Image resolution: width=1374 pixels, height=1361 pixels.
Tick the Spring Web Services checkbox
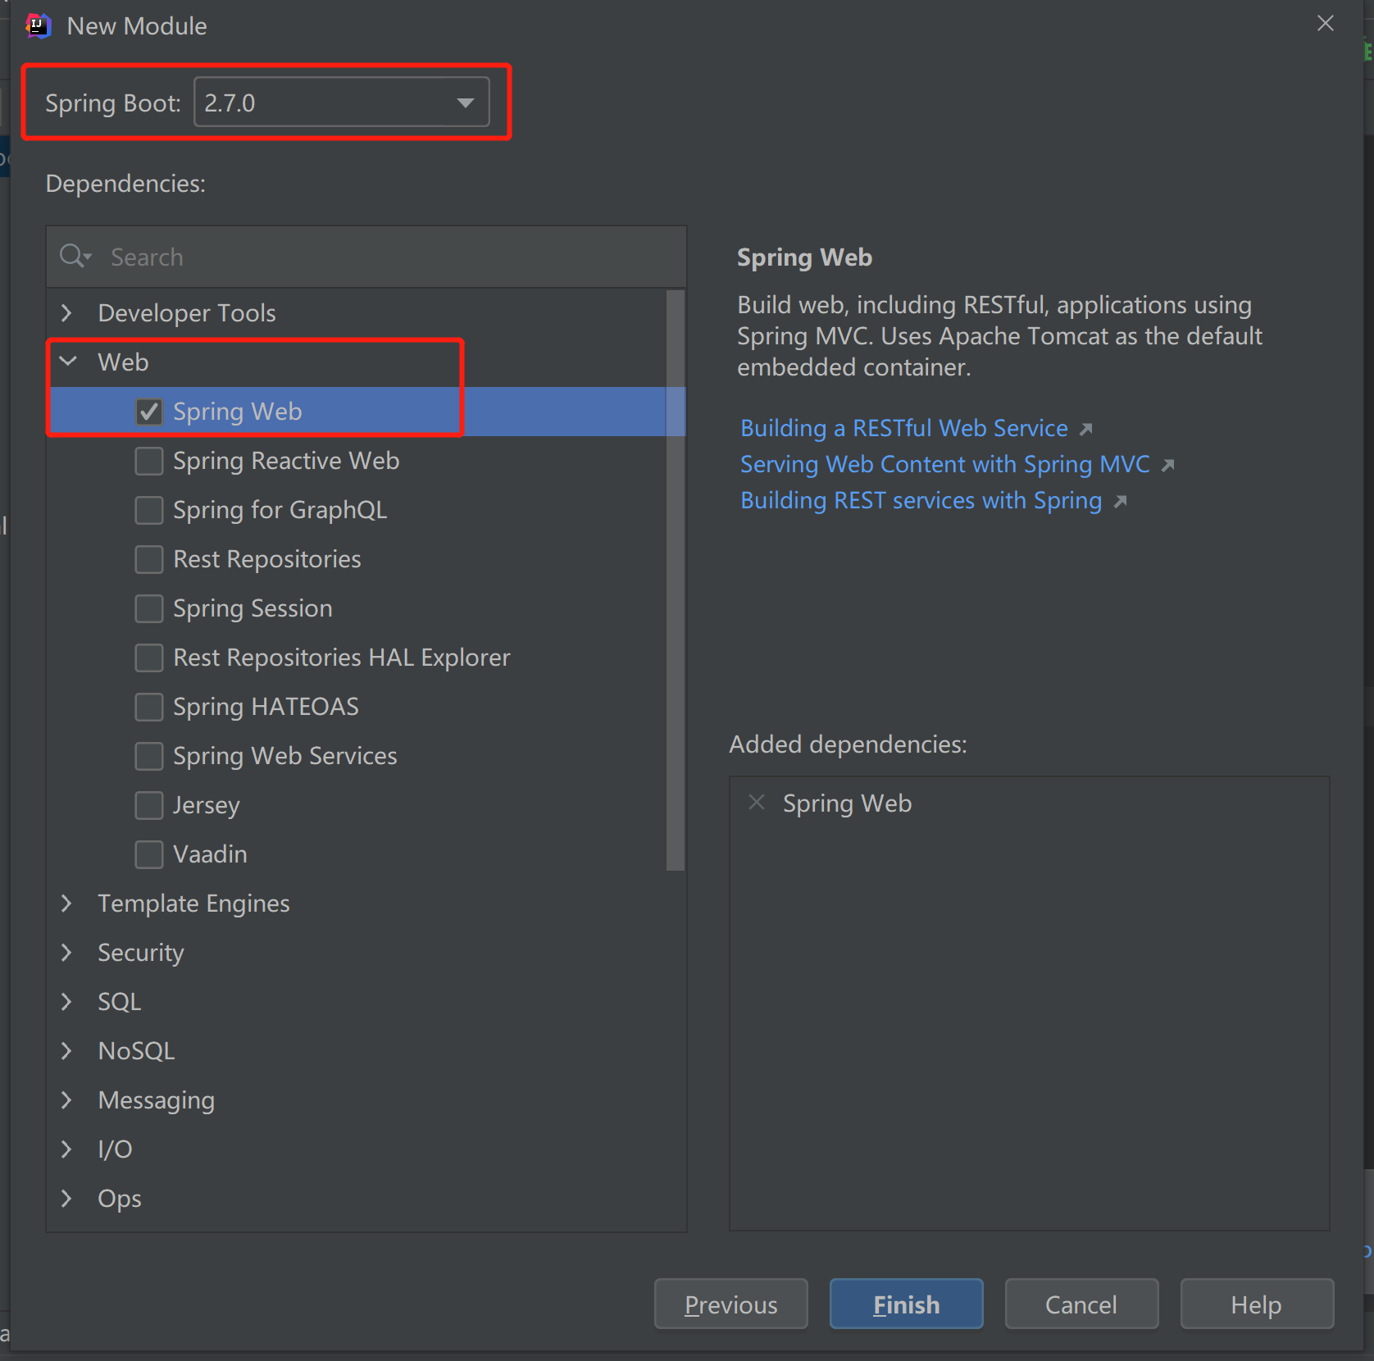point(148,756)
